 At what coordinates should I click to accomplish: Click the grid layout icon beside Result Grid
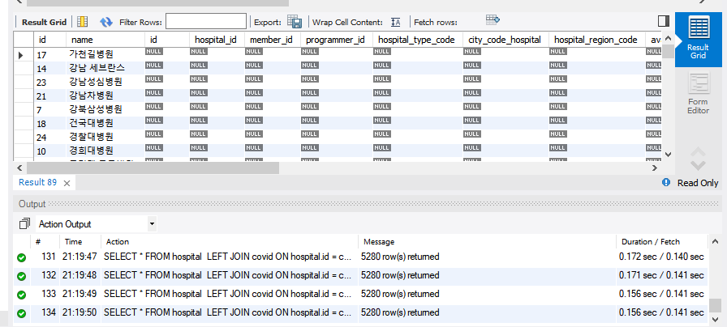(x=82, y=22)
